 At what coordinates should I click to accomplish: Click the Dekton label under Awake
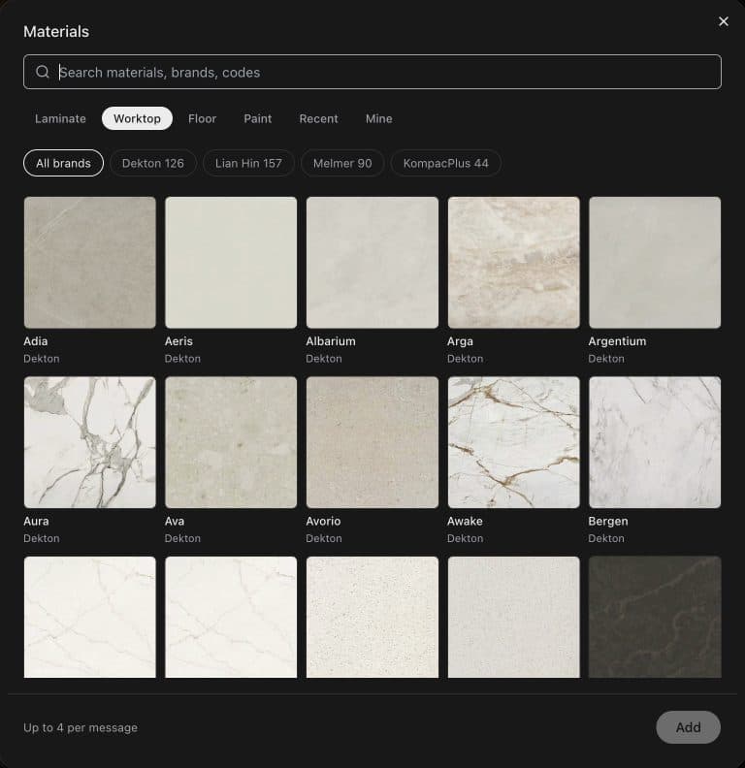pos(465,538)
